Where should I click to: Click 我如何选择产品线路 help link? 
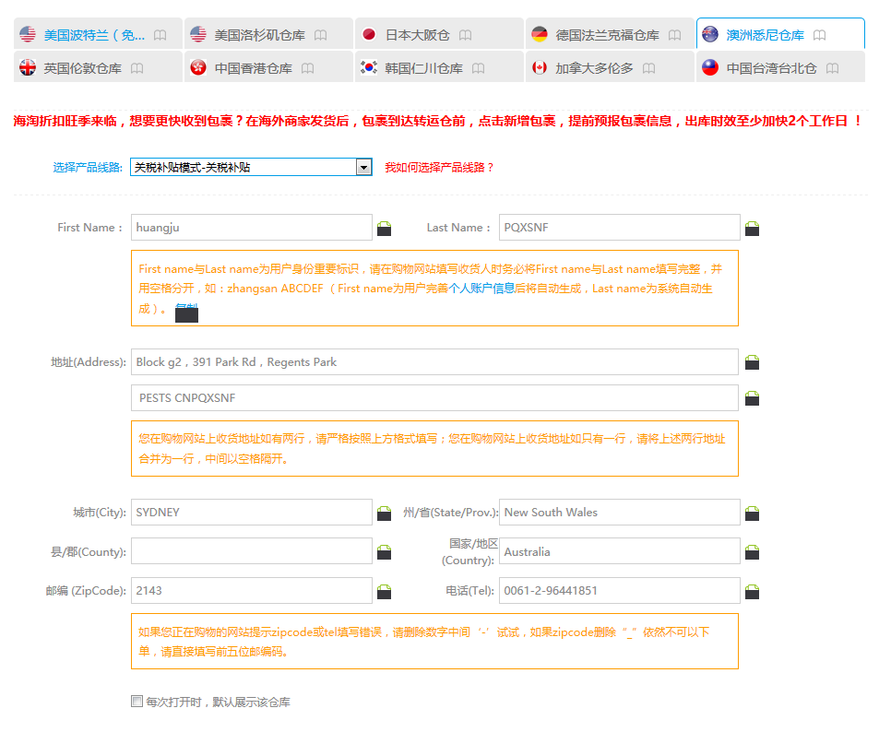pyautogui.click(x=439, y=168)
